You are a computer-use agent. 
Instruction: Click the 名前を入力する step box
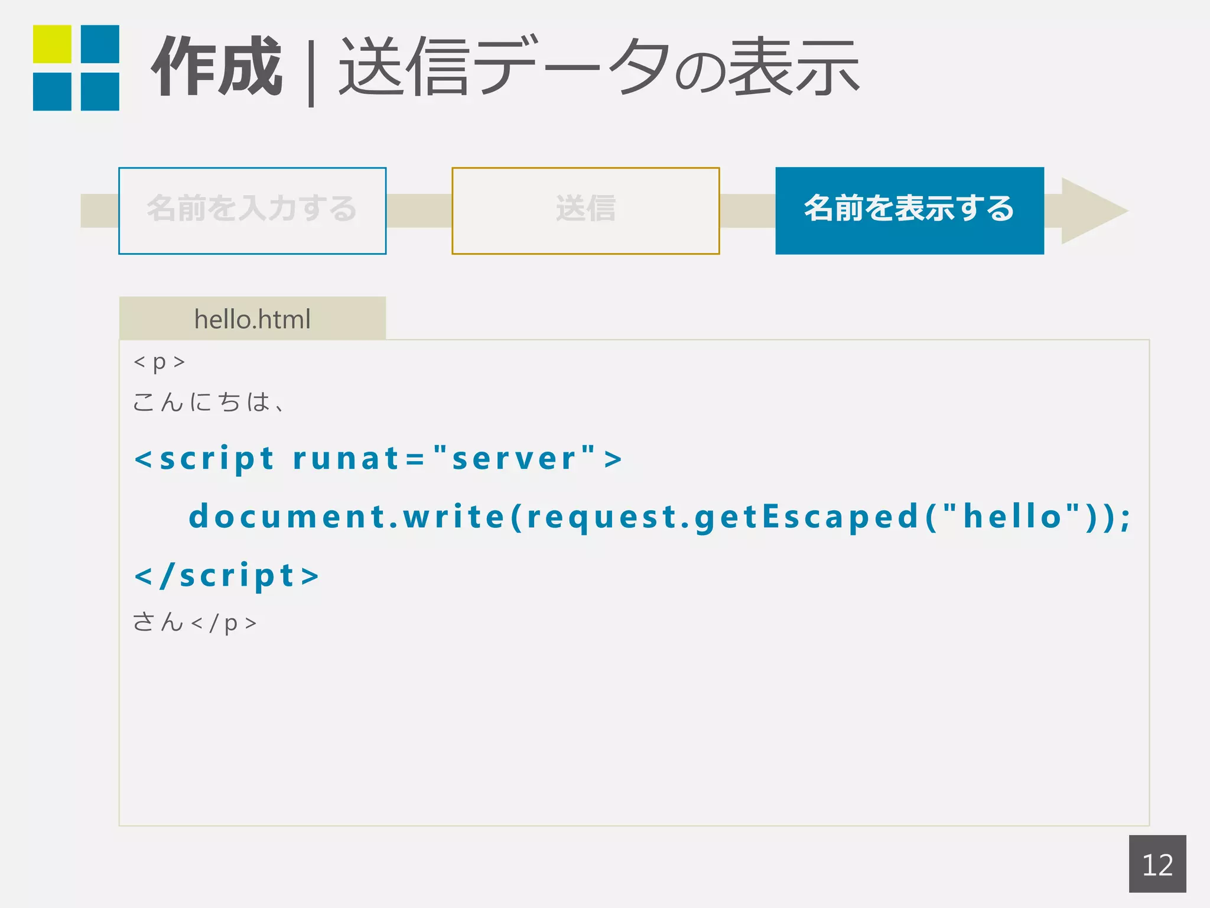[x=252, y=211]
